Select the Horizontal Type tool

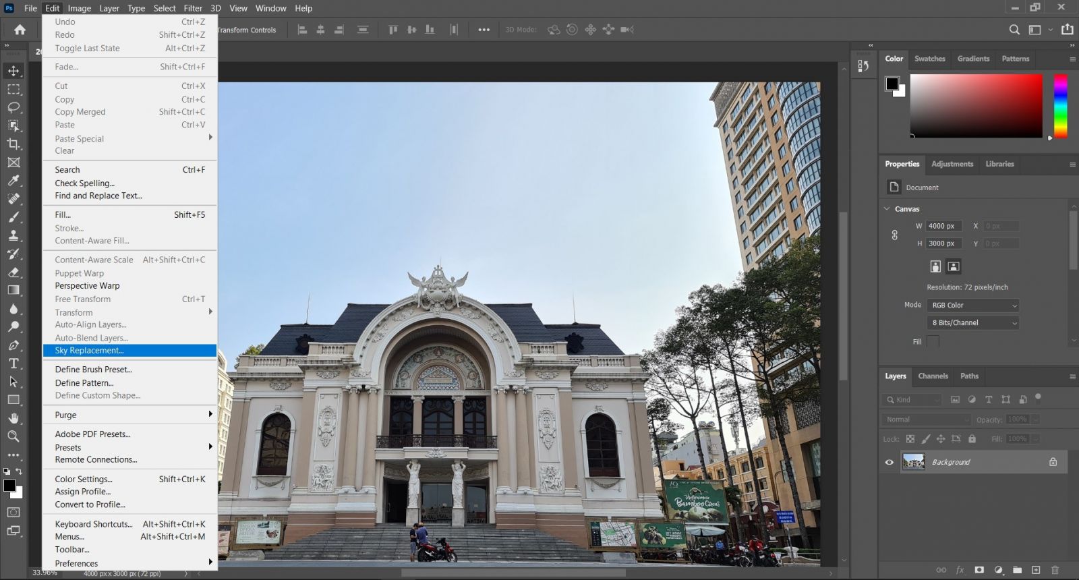pos(13,364)
